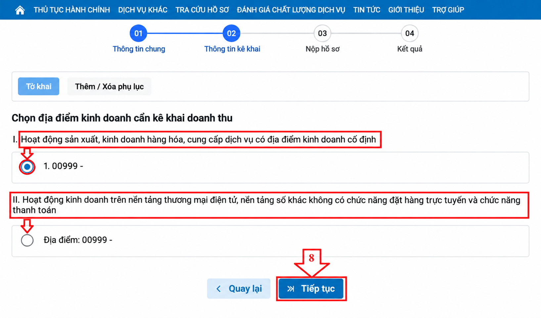Open ĐÁNH GIÁ CHẤT LƯỢNG DỊCH VỤ menu
Screen dimensions: 541x318
291,10
